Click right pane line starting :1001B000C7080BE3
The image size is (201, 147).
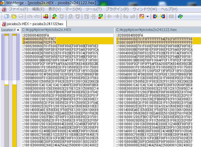[154, 135]
